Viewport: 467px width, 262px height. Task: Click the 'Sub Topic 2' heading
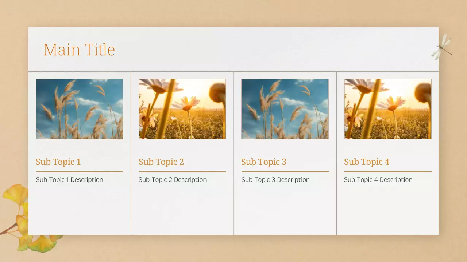click(x=161, y=162)
